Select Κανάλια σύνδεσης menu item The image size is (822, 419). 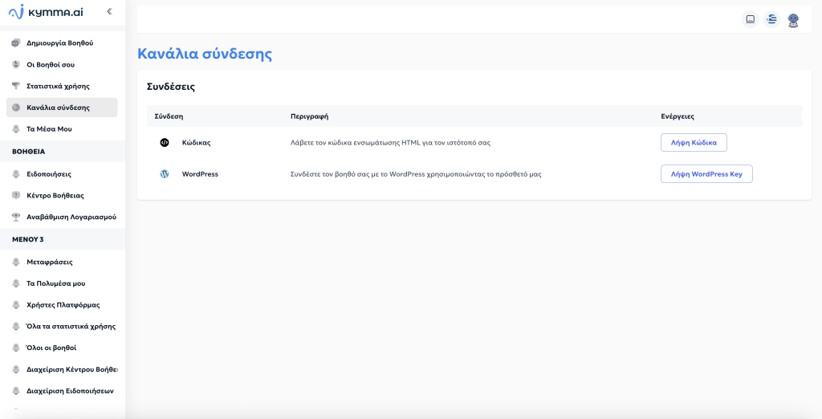58,108
